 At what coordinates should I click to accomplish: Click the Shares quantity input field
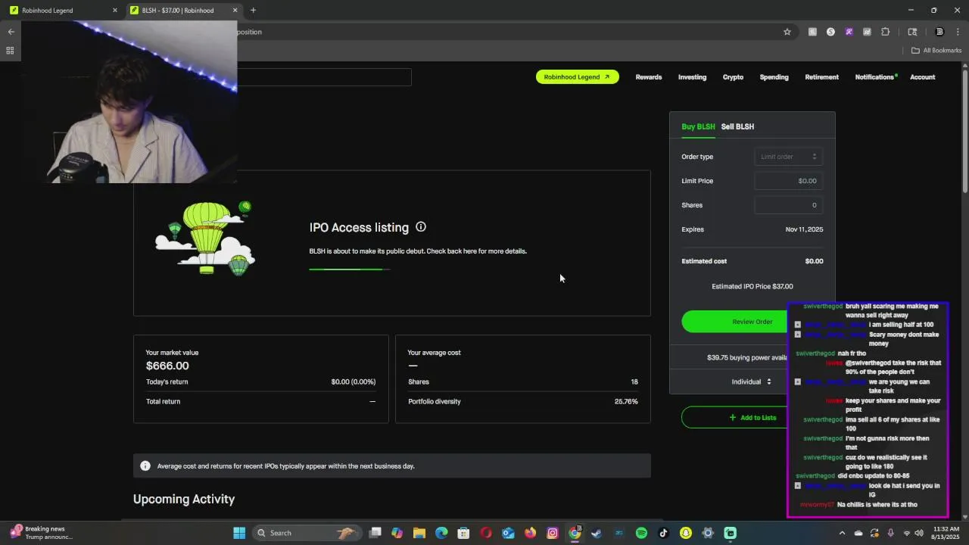(x=788, y=205)
